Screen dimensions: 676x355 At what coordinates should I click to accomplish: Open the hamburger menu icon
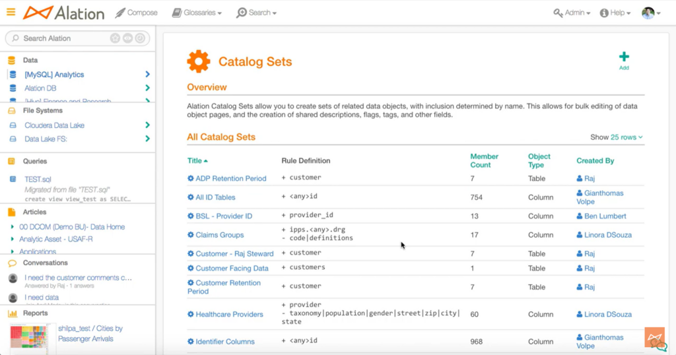11,12
